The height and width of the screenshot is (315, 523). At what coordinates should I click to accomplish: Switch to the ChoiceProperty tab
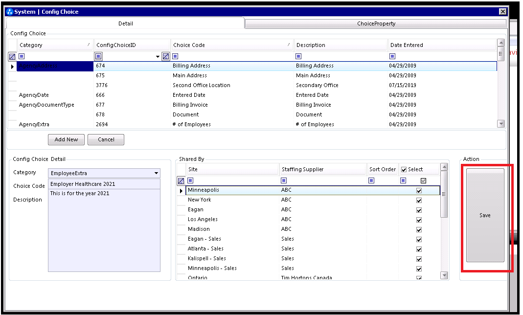tap(376, 23)
